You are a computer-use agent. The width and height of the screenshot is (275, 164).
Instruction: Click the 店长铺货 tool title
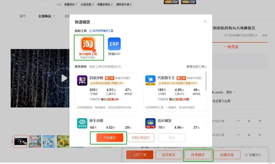(x=164, y=121)
